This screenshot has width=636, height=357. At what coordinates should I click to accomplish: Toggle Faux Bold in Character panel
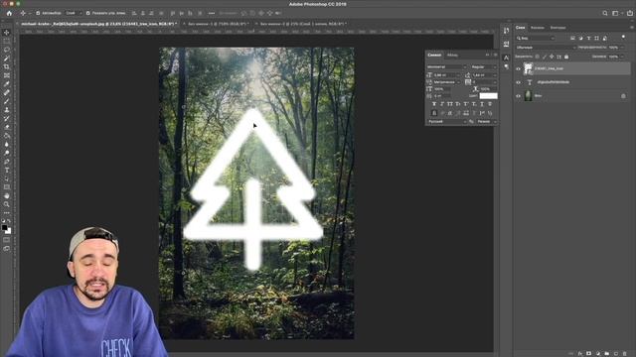[433, 104]
